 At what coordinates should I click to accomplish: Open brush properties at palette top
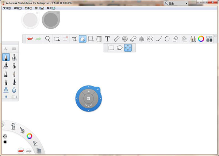6,48
